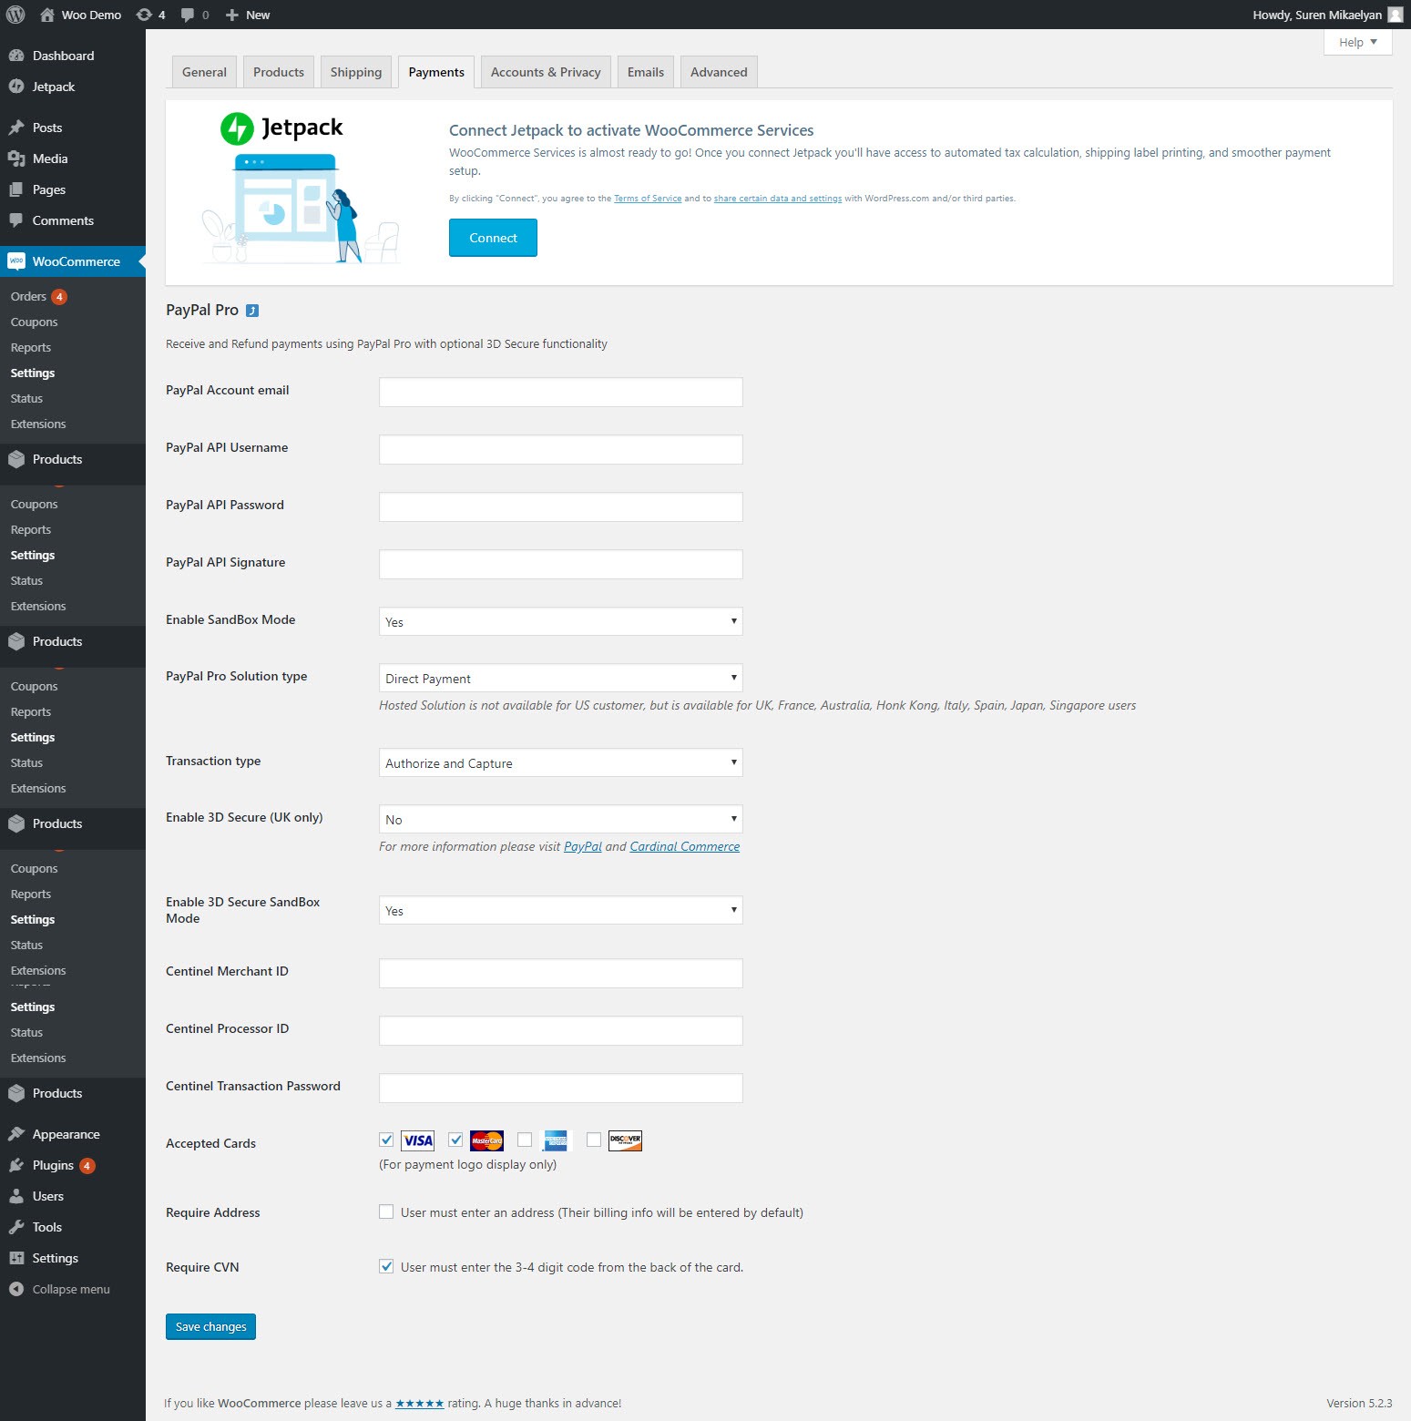This screenshot has width=1411, height=1421.
Task: Click the Save changes button
Action: pyautogui.click(x=210, y=1326)
